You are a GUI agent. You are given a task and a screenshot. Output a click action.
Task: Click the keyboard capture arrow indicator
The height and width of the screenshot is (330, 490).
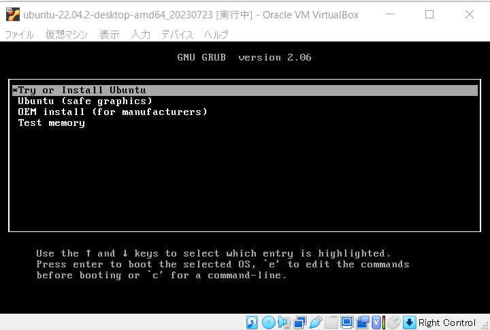409,323
